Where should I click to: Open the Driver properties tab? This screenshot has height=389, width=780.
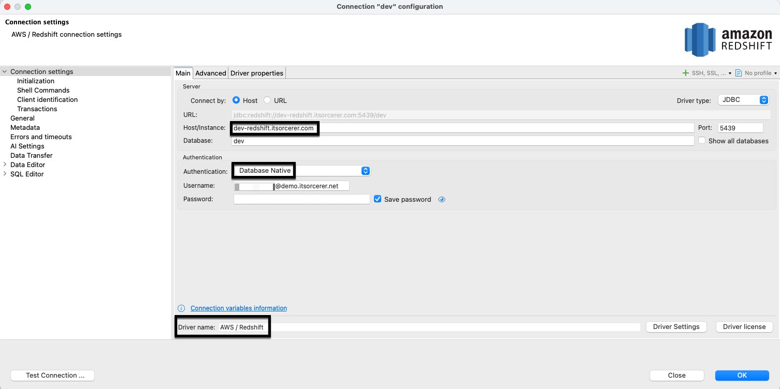coord(256,73)
